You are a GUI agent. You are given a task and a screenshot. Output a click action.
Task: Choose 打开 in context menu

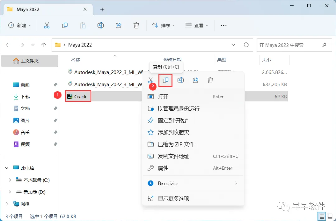click(x=193, y=97)
